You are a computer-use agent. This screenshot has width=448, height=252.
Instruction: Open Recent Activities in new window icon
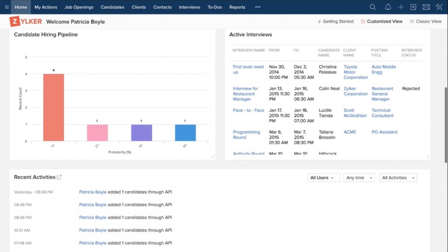coord(59,177)
